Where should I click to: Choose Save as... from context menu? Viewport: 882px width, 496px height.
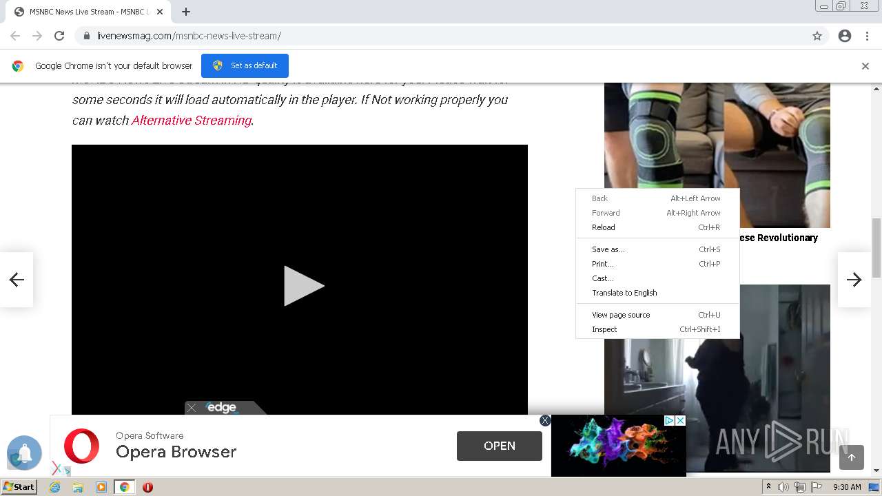pos(657,249)
